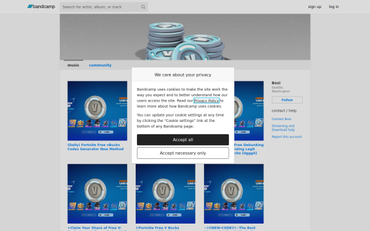The height and width of the screenshot is (231, 370).
Task: Click the Bandcamp logo
Action: (41, 7)
